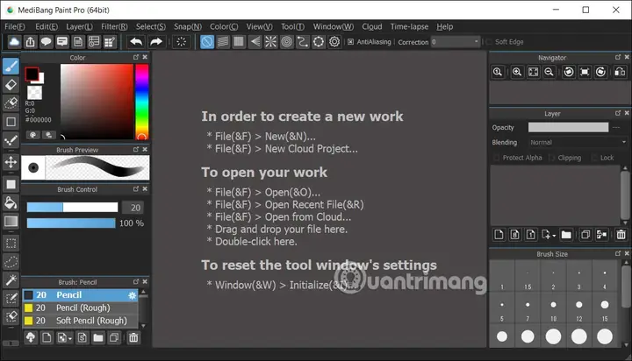Viewport: 632px width, 361px height.
Task: Click Zoom Out in the Navigator
Action: pyautogui.click(x=549, y=72)
